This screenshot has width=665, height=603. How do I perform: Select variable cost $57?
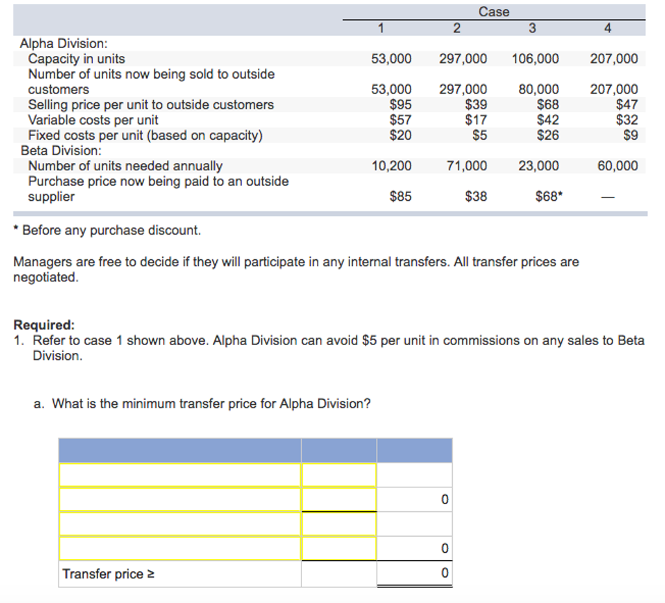[x=400, y=120]
